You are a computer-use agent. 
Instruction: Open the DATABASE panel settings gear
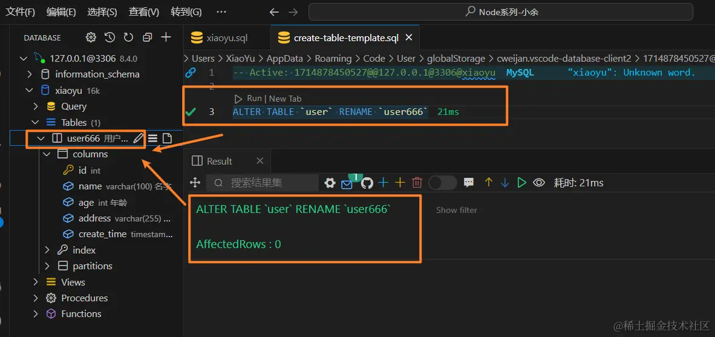pyautogui.click(x=91, y=38)
